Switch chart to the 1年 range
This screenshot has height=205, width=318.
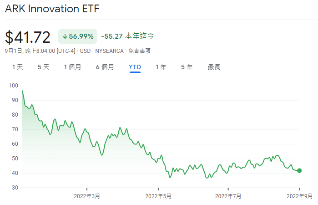(161, 67)
